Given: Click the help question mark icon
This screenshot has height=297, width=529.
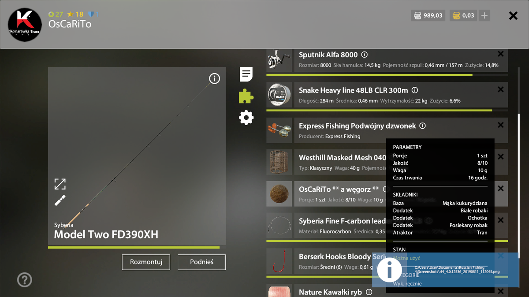Looking at the screenshot, I should [25, 279].
